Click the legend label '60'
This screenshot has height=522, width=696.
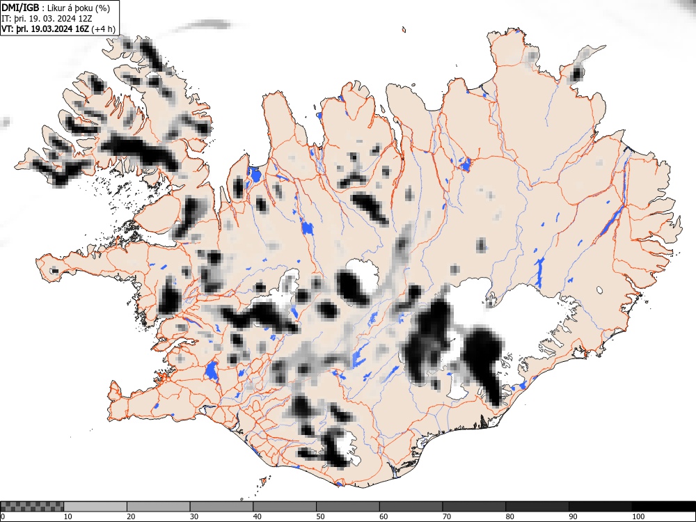[383, 516]
